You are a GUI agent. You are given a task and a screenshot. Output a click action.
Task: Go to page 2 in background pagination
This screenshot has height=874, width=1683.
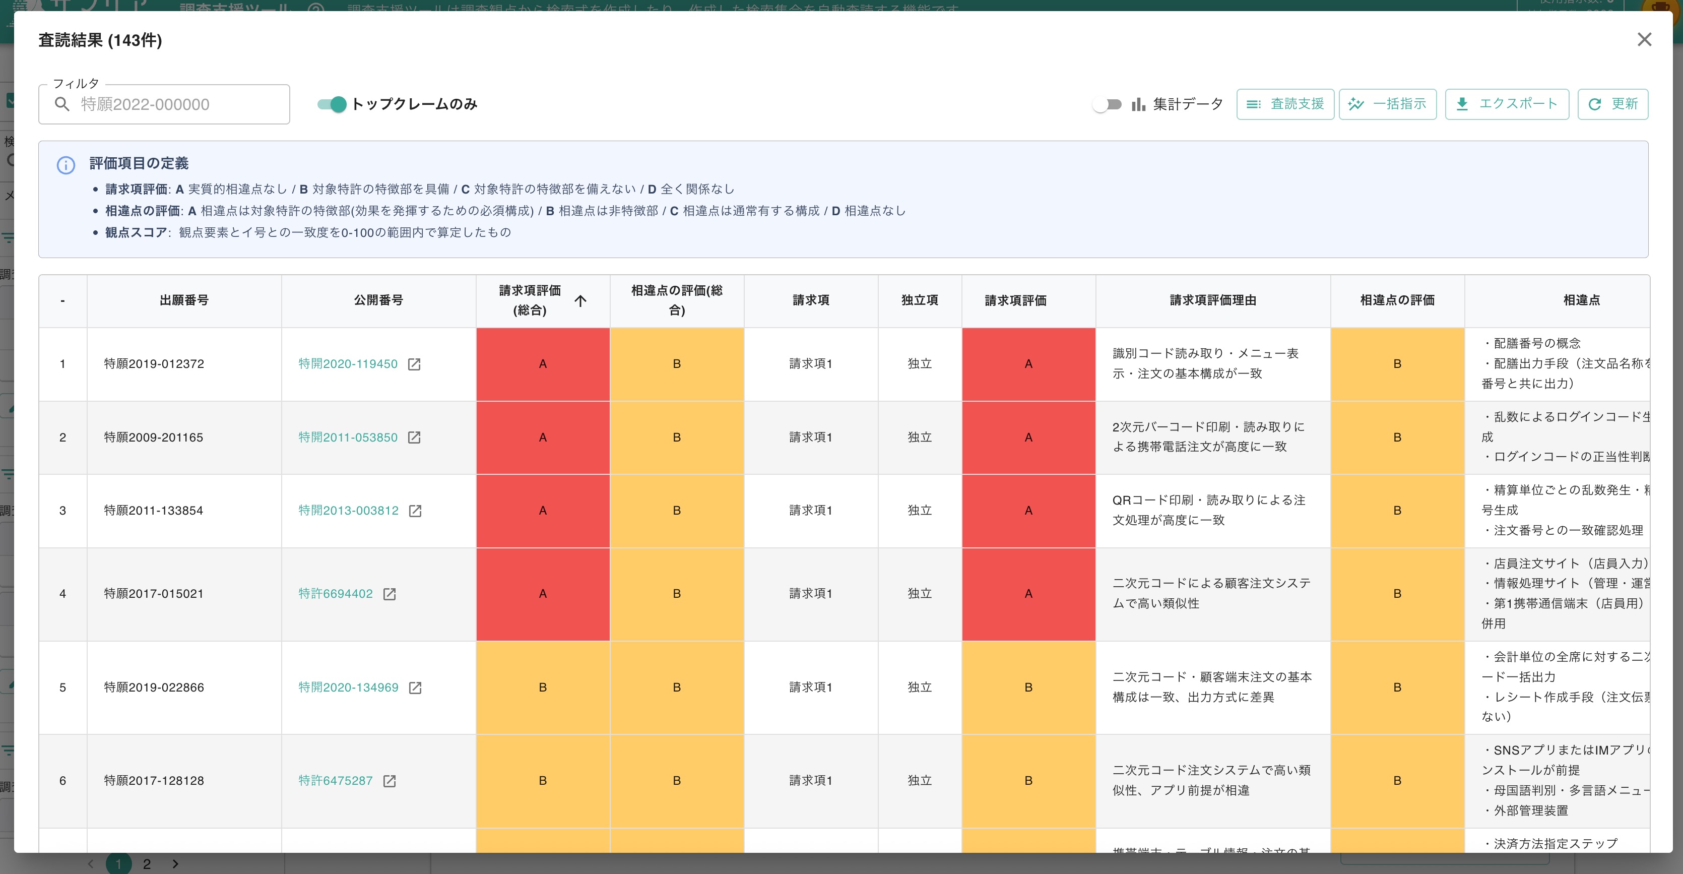(147, 863)
